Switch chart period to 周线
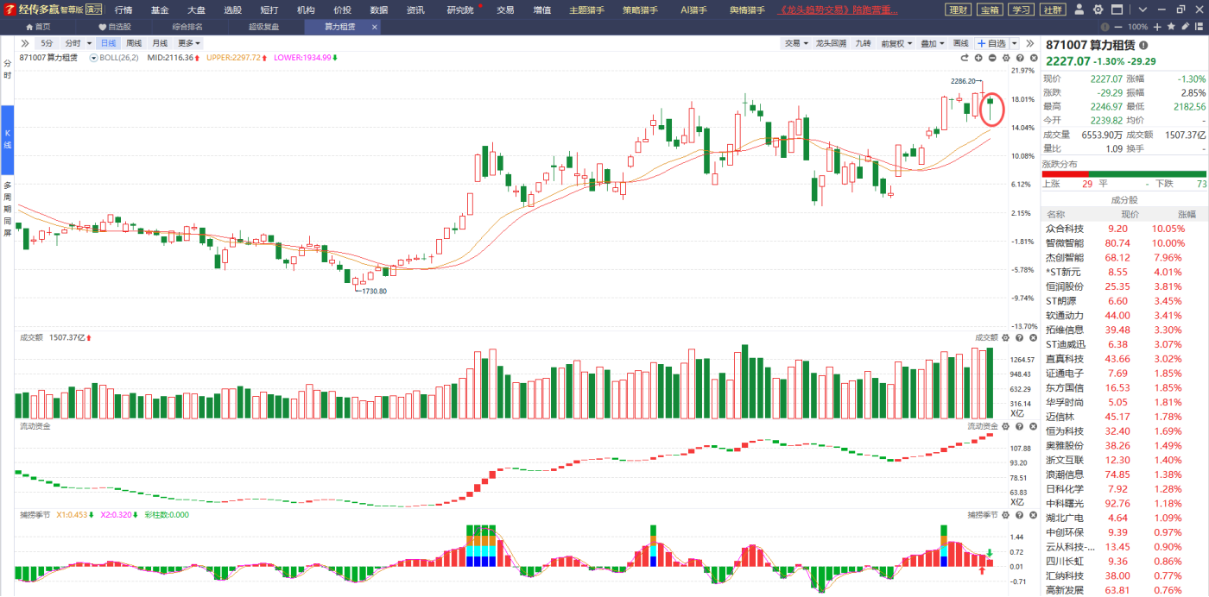Image resolution: width=1209 pixels, height=597 pixels. [134, 43]
